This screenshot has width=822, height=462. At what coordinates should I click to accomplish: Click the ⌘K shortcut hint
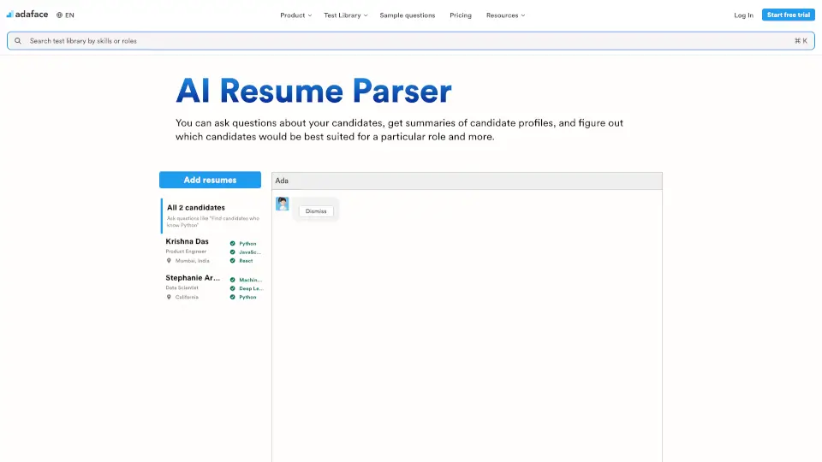click(801, 41)
